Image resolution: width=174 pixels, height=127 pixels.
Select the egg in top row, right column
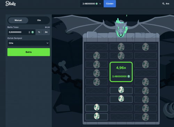[145, 47]
